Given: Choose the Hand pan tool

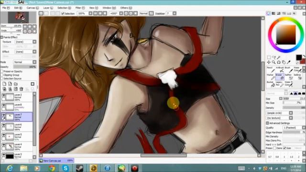Looking at the screenshot, I should pyautogui.click(x=284, y=62).
